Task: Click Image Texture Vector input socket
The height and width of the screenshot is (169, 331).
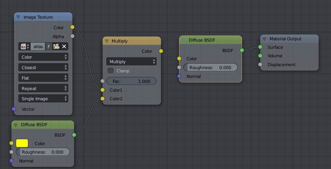Action: click(14, 109)
